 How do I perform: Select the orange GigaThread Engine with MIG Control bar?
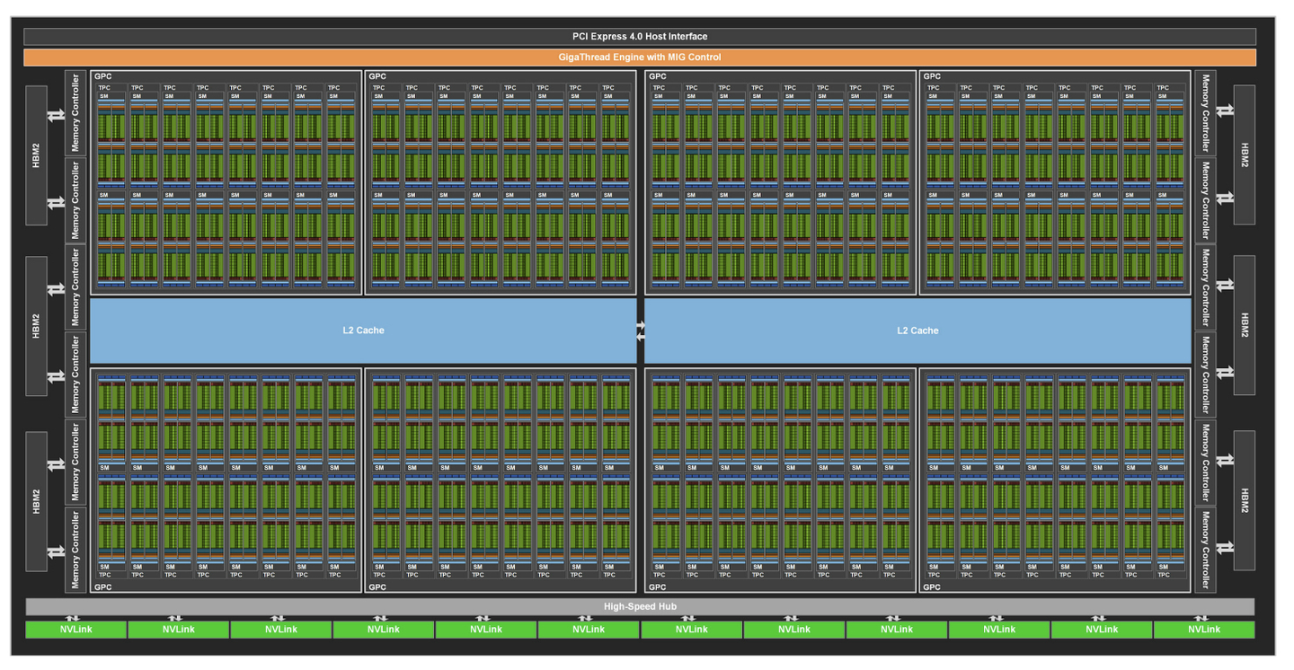[639, 57]
